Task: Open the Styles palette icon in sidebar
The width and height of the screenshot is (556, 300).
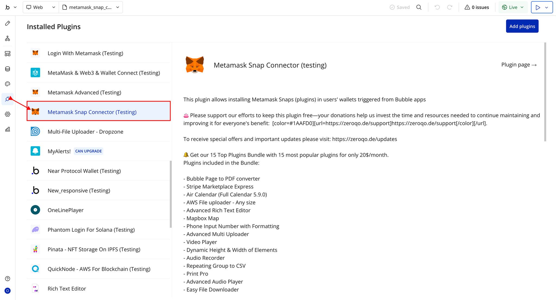Action: (8, 84)
